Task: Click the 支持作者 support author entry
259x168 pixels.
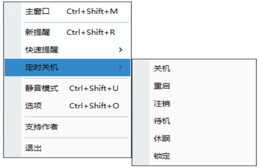Action: point(42,127)
